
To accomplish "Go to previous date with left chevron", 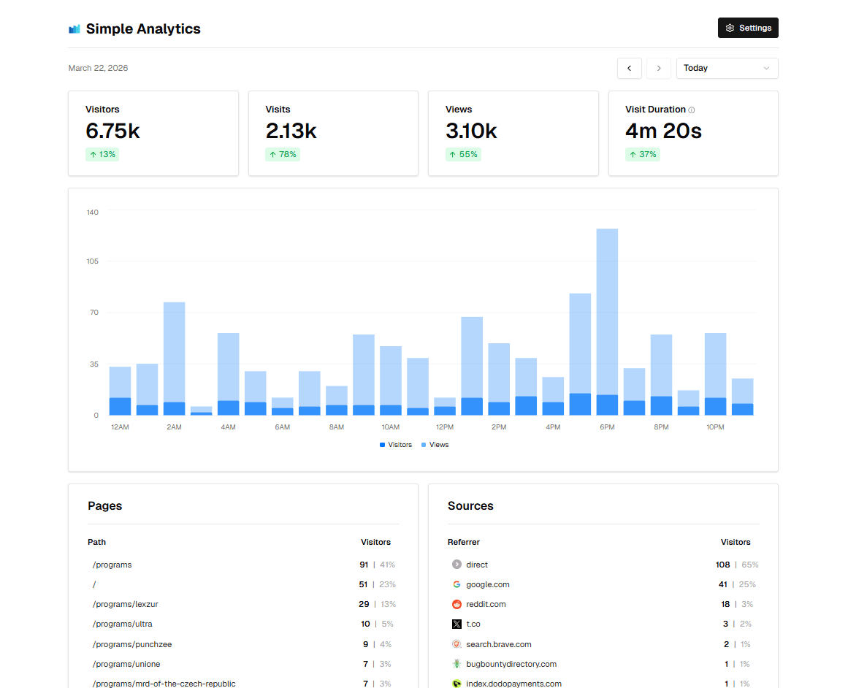I will coord(629,68).
